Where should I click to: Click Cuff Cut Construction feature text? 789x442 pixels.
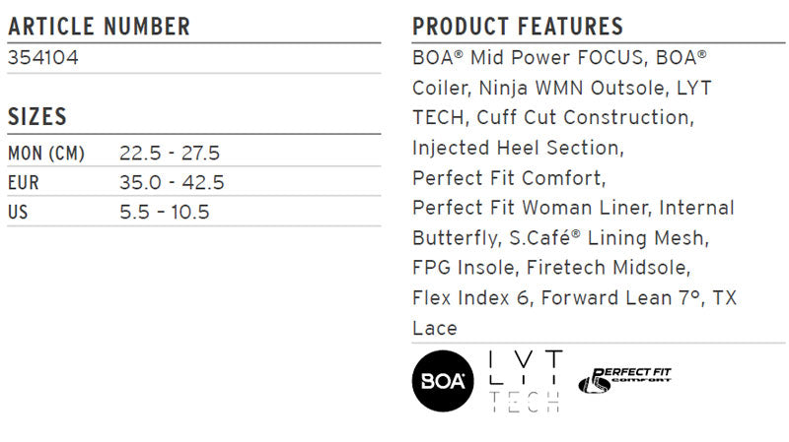(585, 117)
